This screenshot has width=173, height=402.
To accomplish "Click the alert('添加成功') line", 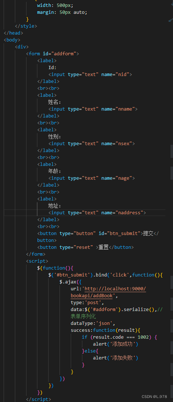I will point(115,344).
